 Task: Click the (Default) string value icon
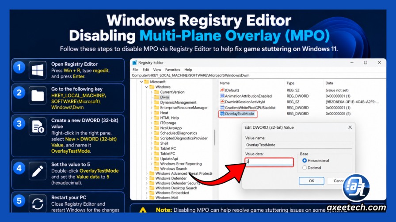click(x=222, y=90)
